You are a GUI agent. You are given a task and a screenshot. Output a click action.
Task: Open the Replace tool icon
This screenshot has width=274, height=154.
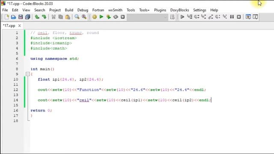click(x=84, y=17)
